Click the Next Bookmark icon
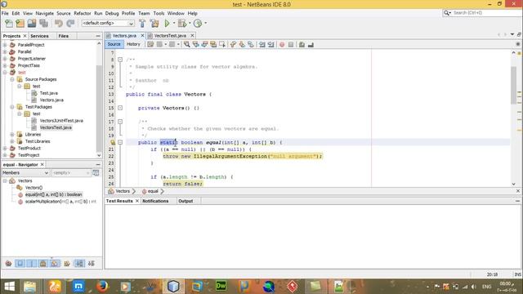Screen dimensions: 523x294 (242, 44)
